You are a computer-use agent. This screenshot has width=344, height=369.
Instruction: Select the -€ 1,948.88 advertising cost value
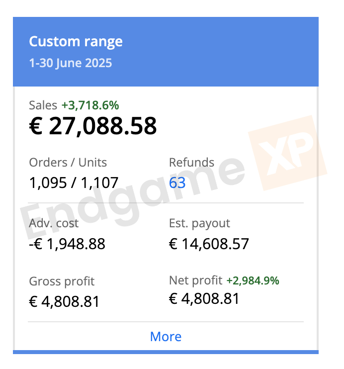[67, 244]
